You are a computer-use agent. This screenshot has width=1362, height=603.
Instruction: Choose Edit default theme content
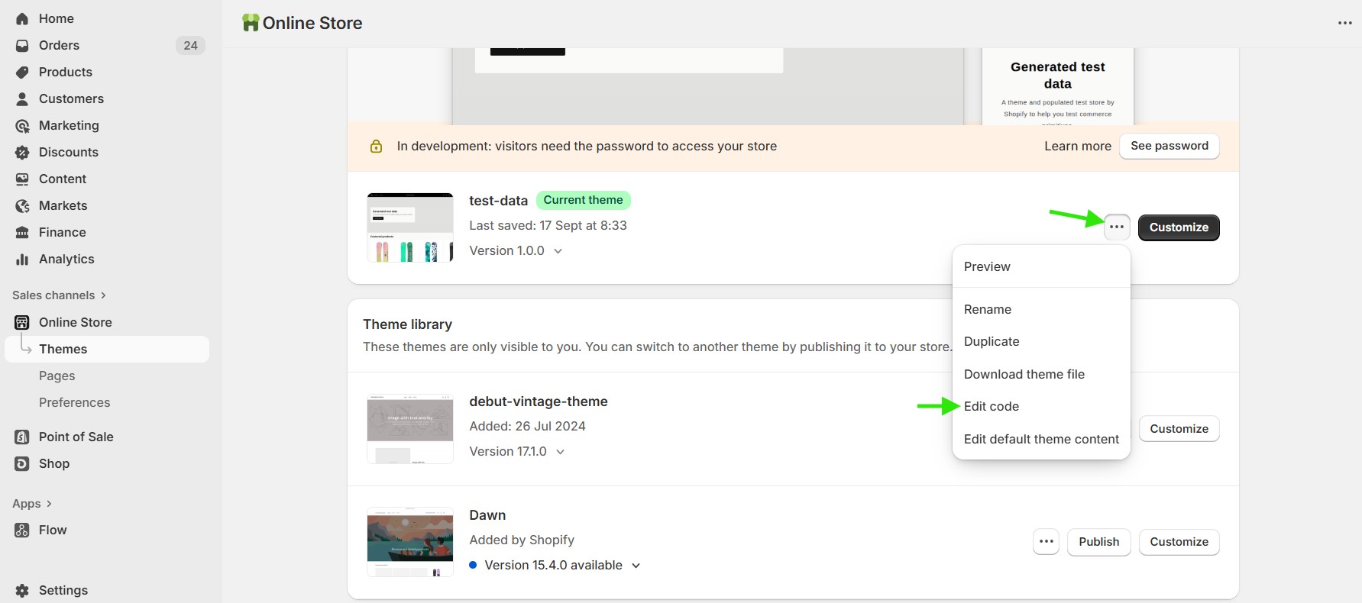(x=1041, y=439)
